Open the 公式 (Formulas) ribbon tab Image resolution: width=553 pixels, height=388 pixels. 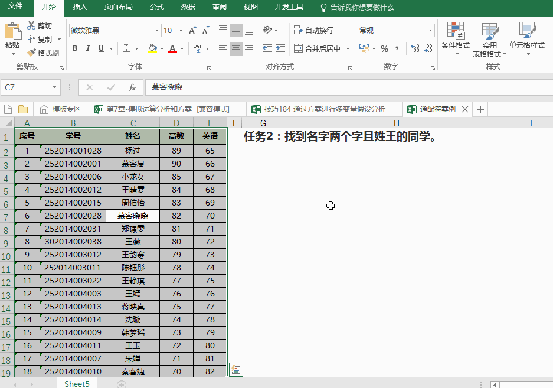(x=157, y=7)
